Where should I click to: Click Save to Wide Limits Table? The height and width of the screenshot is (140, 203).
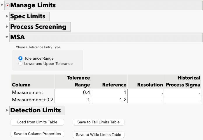tap(99, 135)
